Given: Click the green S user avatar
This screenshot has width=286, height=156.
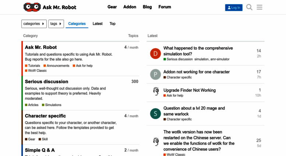Looking at the screenshot, I should pyautogui.click(x=155, y=114).
